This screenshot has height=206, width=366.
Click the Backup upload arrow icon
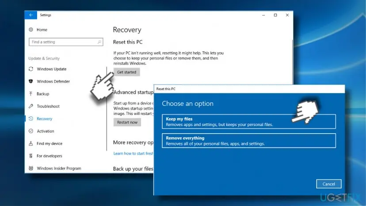point(31,94)
